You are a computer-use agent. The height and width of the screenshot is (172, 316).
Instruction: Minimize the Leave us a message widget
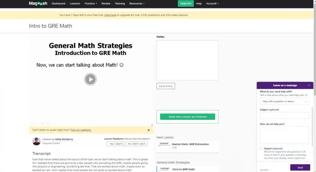click(x=309, y=85)
